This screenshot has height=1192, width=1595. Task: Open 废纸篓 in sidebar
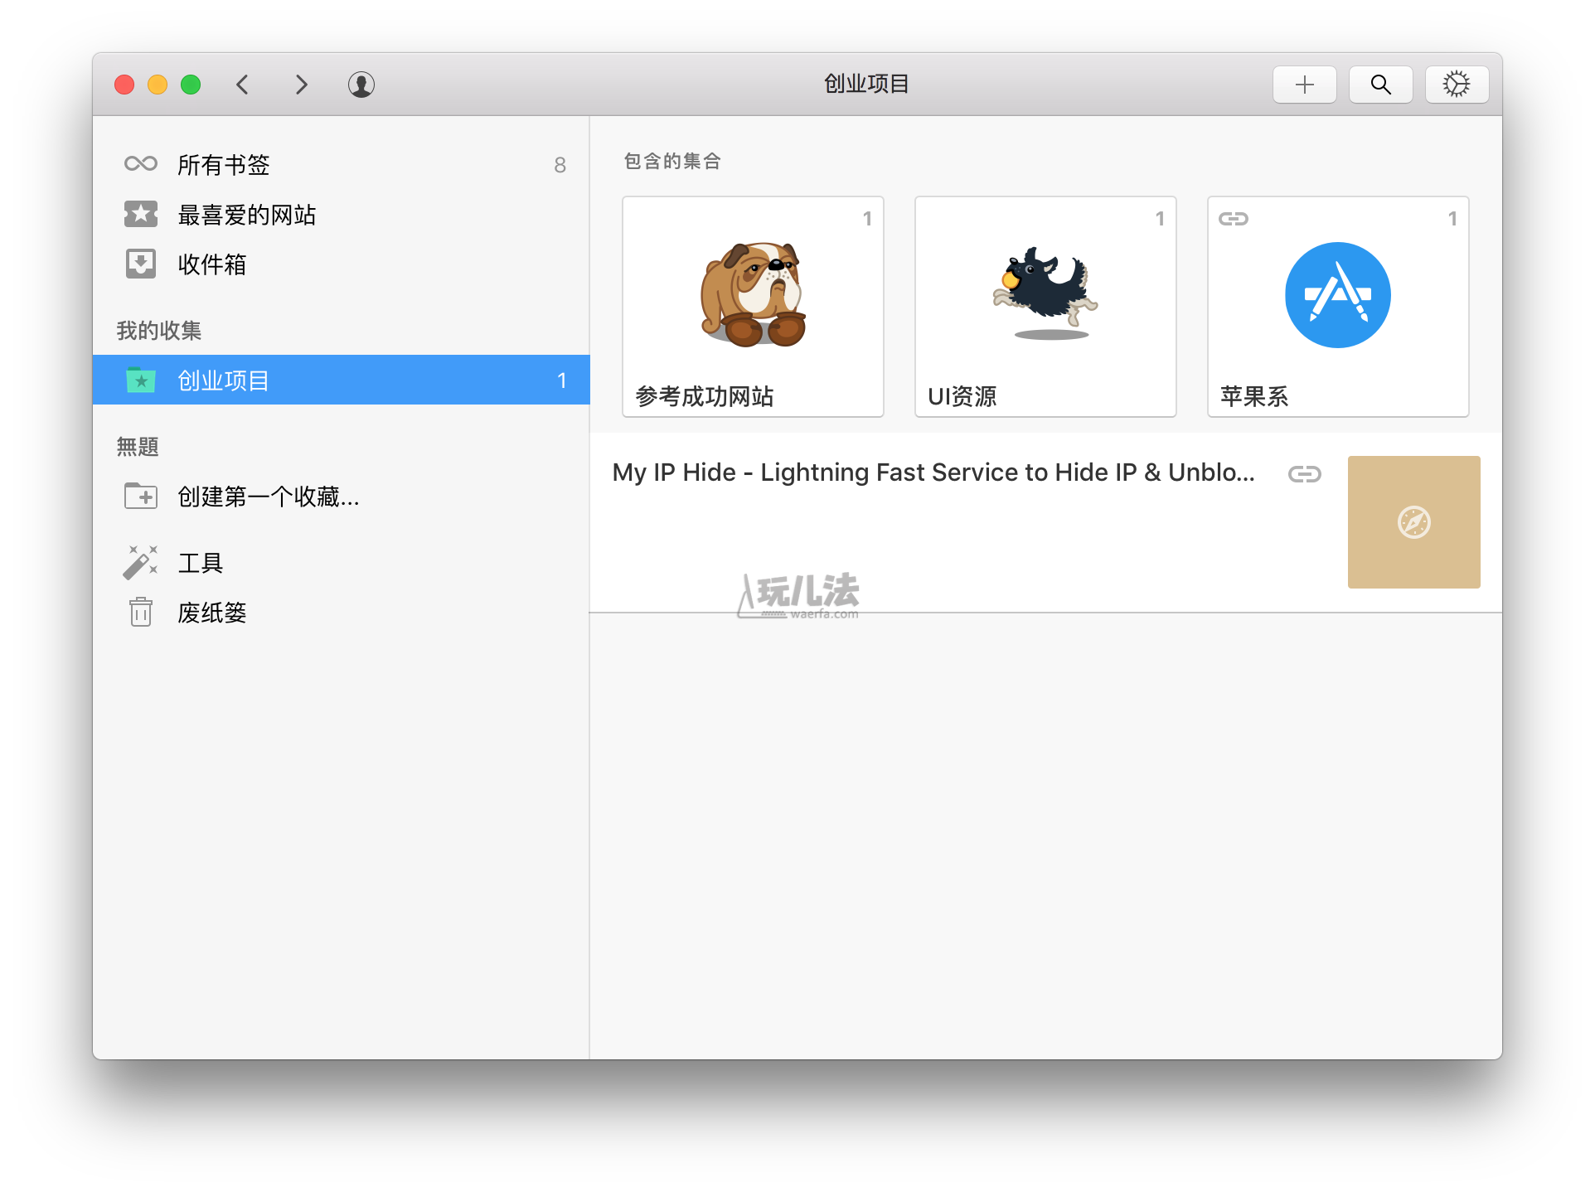click(341, 612)
